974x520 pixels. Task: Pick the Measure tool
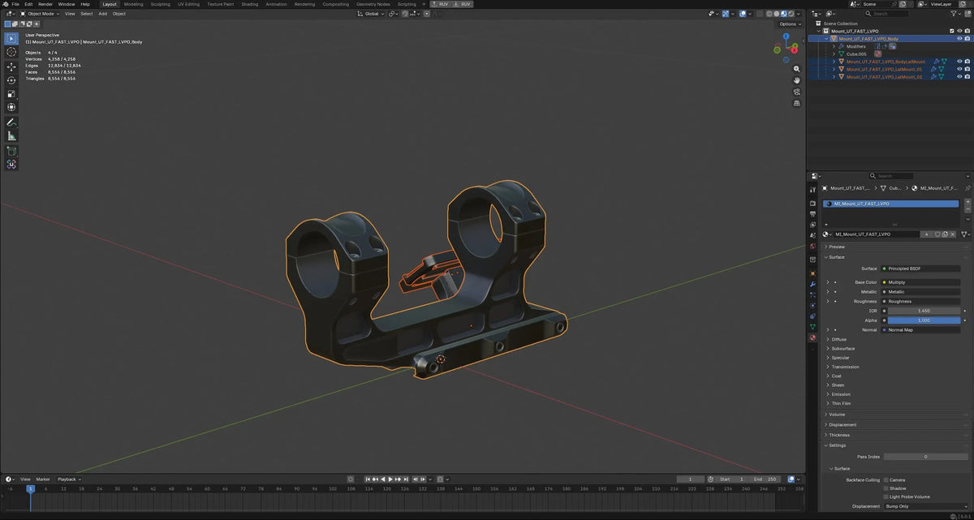[x=11, y=136]
